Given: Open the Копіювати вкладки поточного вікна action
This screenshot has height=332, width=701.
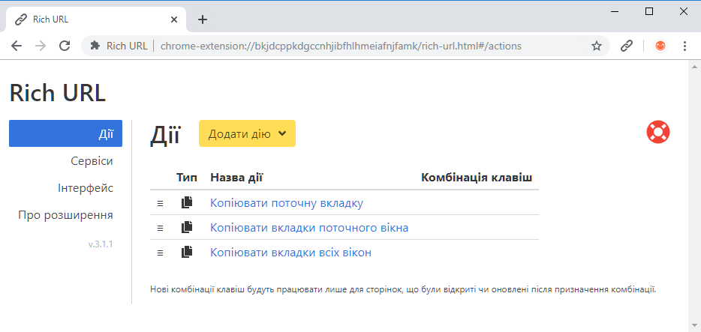Looking at the screenshot, I should [309, 228].
